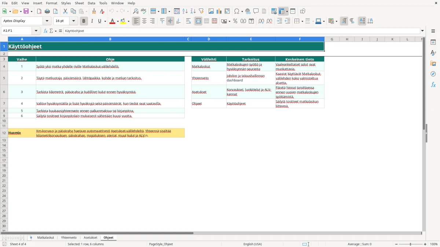Switch to the Asetukset sheet tab
This screenshot has height=247, width=440.
click(91, 238)
